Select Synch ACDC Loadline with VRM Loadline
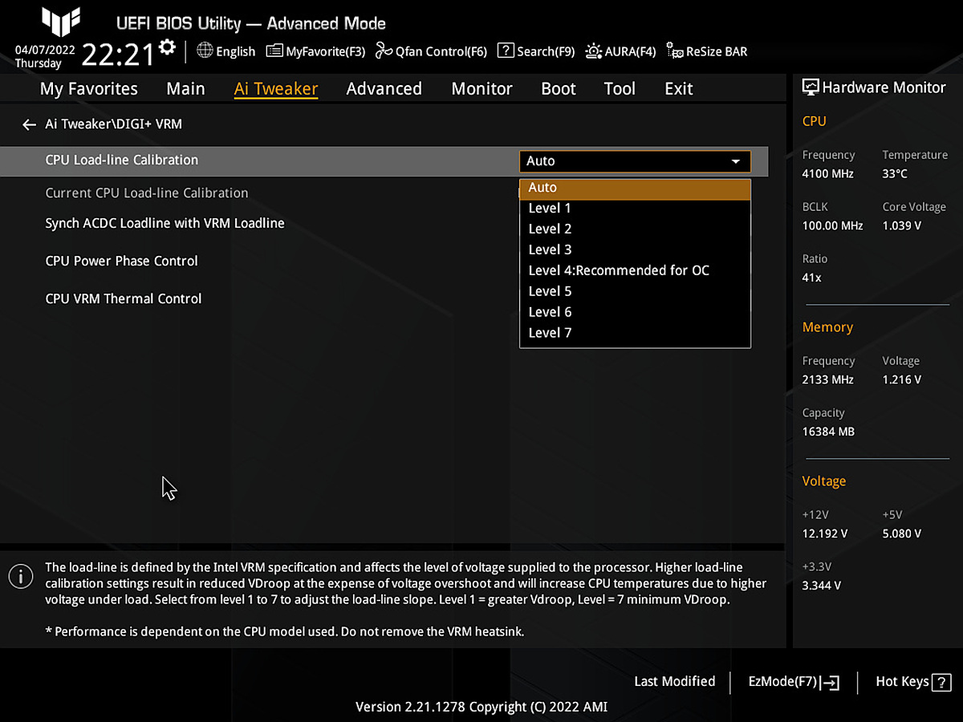963x722 pixels. pos(165,224)
